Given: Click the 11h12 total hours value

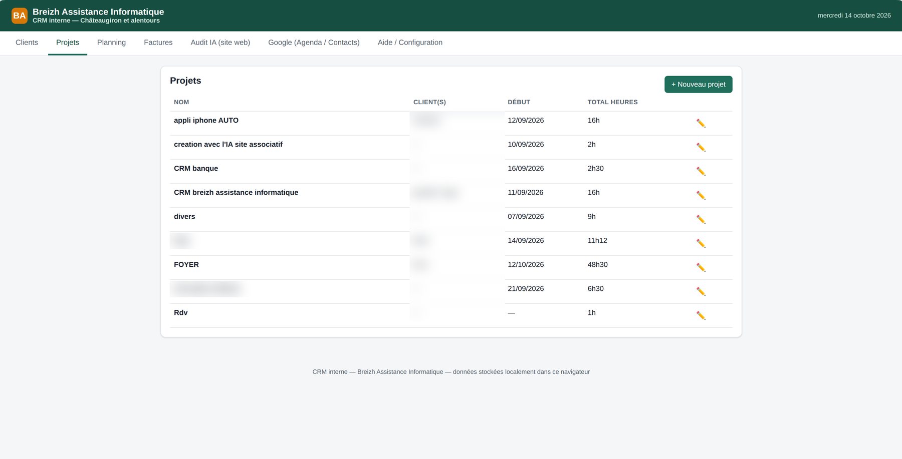Looking at the screenshot, I should coord(597,240).
